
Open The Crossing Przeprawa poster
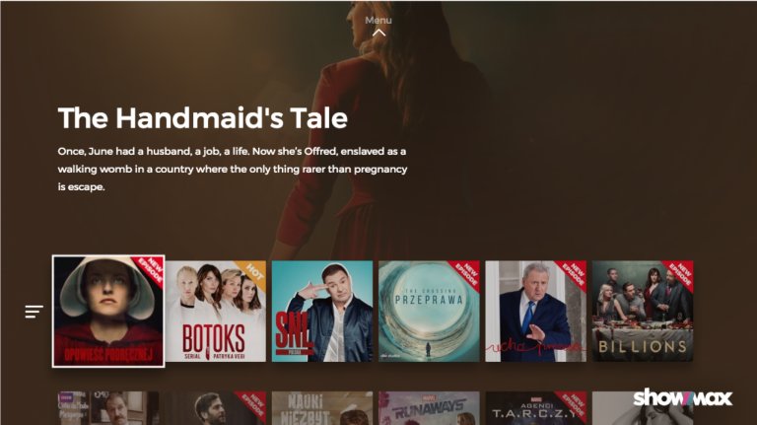pos(429,312)
